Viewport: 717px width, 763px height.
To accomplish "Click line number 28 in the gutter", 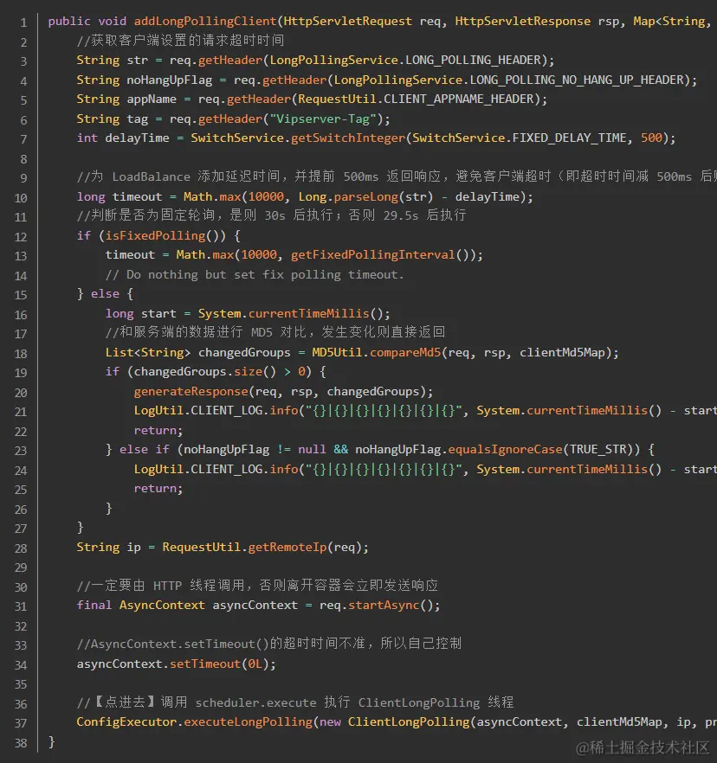I will [21, 548].
